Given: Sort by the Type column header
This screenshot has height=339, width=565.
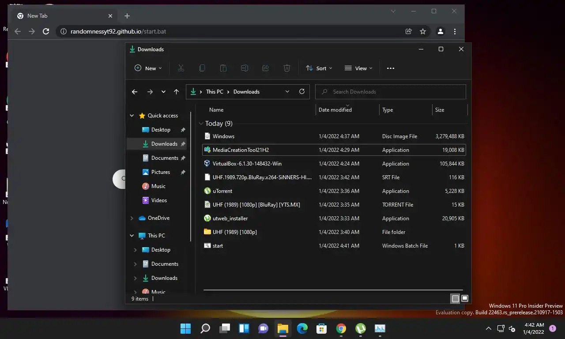Looking at the screenshot, I should click(x=388, y=110).
